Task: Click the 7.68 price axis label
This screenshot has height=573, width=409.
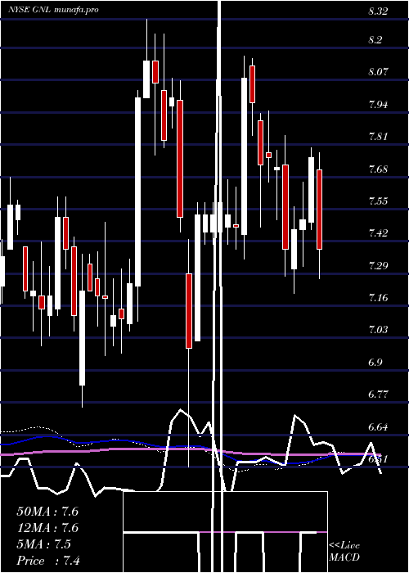Action: [378, 169]
